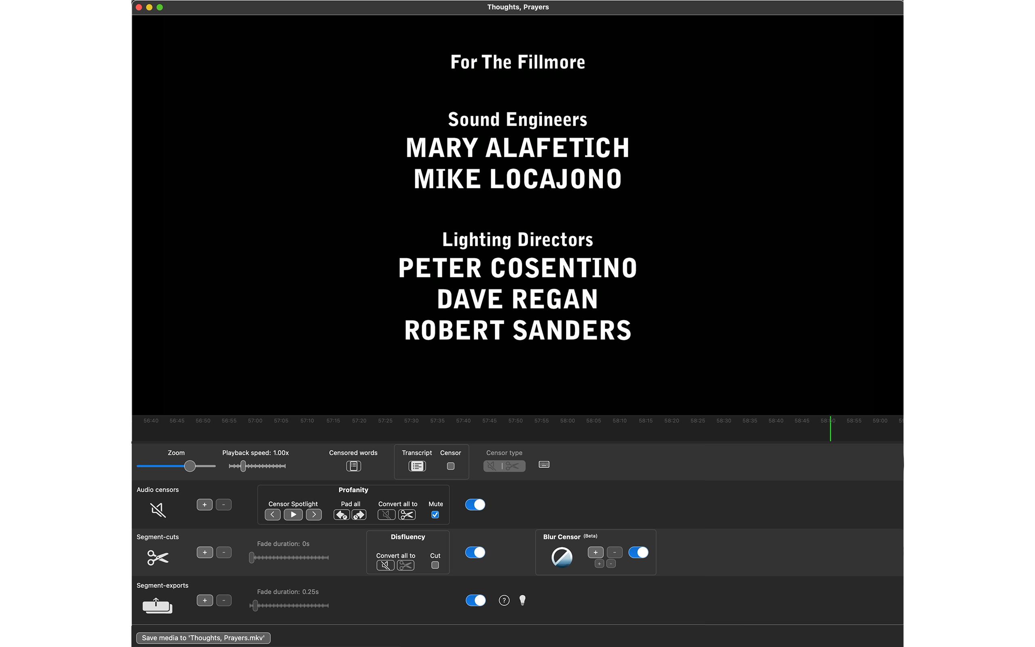The image size is (1035, 647).
Task: Add a segment-export with plus button
Action: [x=205, y=600]
